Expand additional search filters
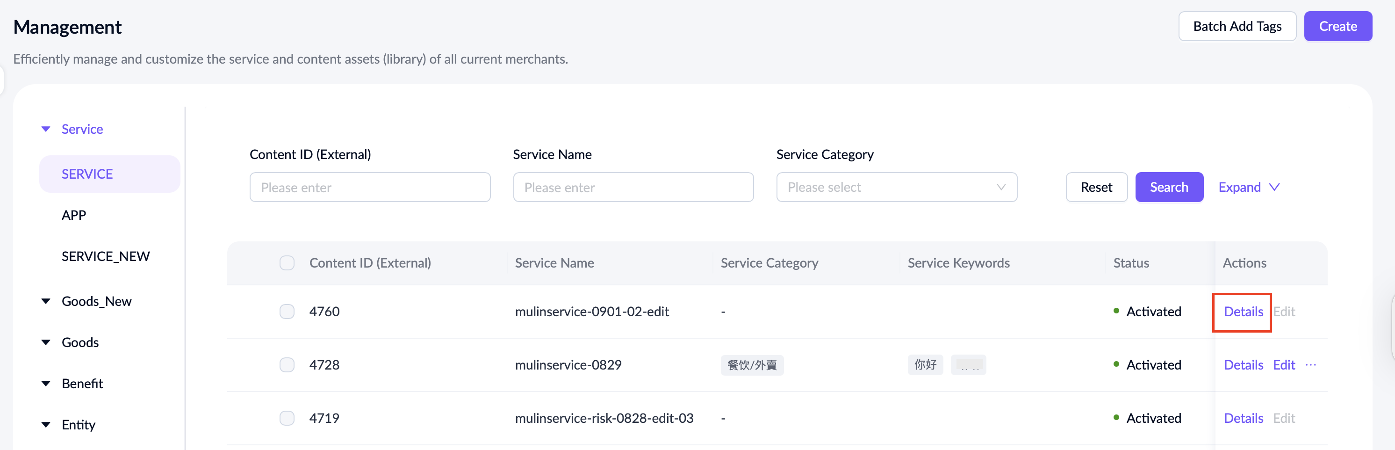The width and height of the screenshot is (1395, 450). tap(1248, 188)
